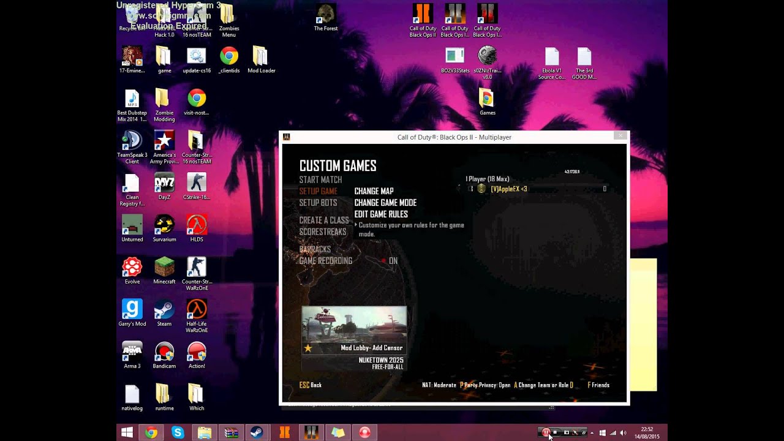Open the Which folder on desktop

click(197, 398)
